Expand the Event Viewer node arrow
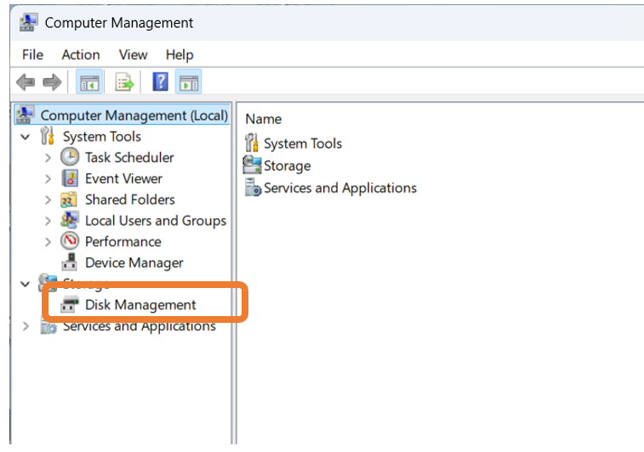Screen dimensions: 644x452 click(48, 179)
